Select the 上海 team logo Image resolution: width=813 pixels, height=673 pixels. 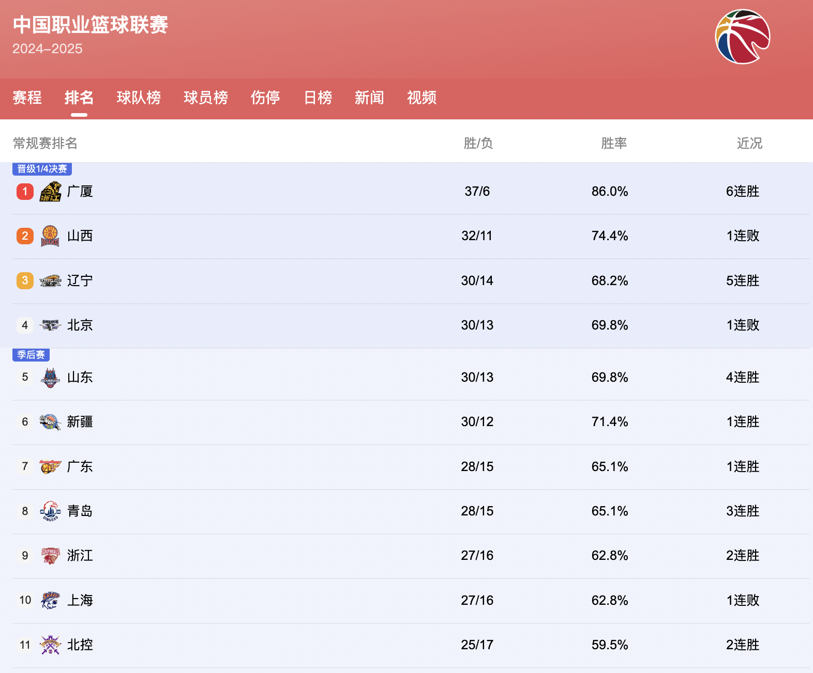(x=50, y=600)
